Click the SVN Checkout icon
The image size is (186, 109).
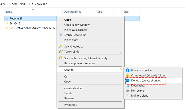point(61,47)
